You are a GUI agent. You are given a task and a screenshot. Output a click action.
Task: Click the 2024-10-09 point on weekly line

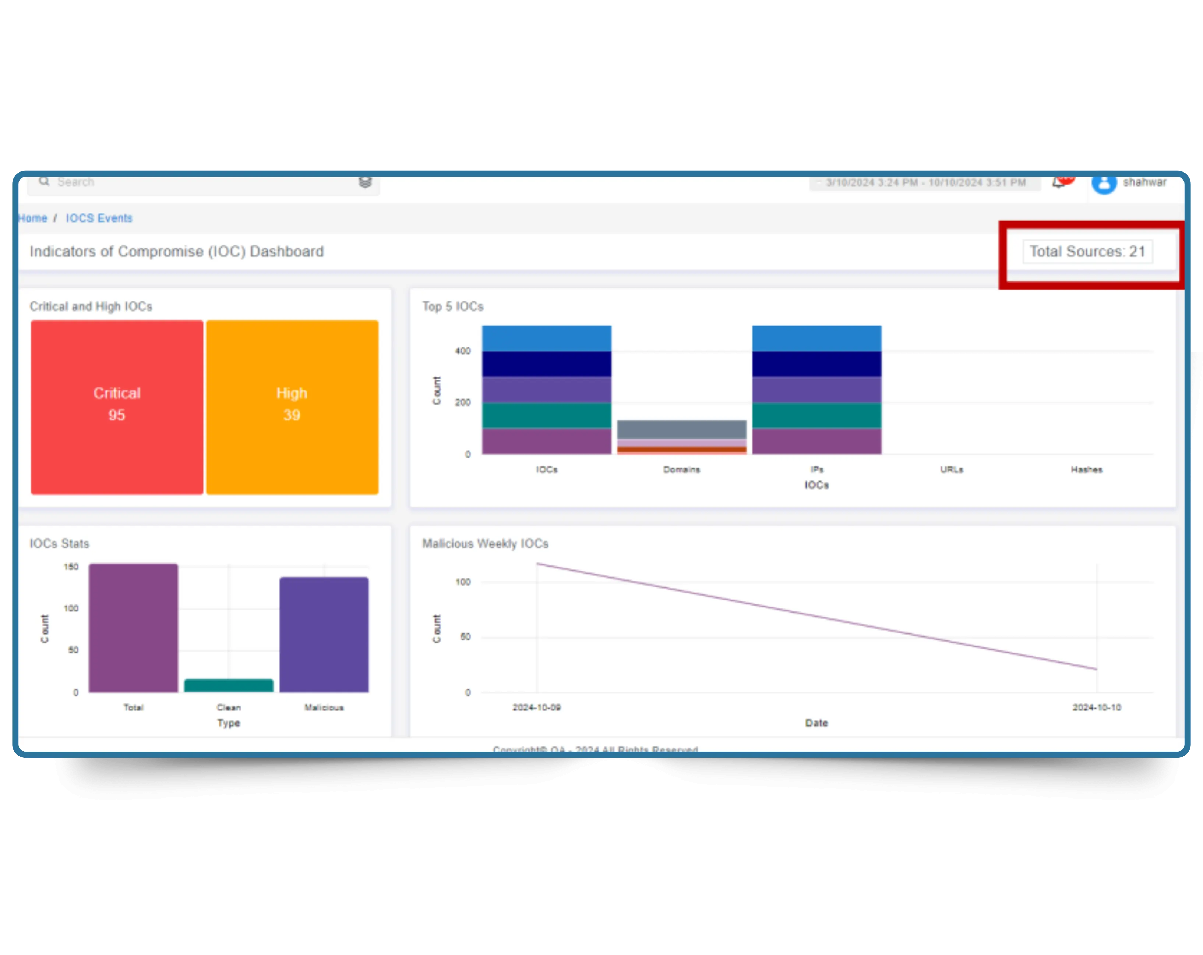coord(537,564)
